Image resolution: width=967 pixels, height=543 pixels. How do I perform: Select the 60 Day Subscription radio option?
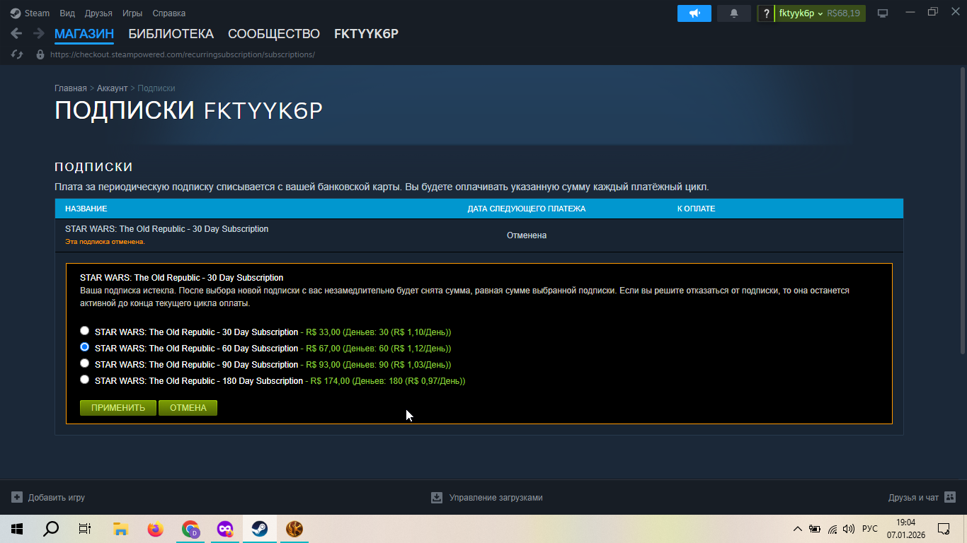coord(85,347)
